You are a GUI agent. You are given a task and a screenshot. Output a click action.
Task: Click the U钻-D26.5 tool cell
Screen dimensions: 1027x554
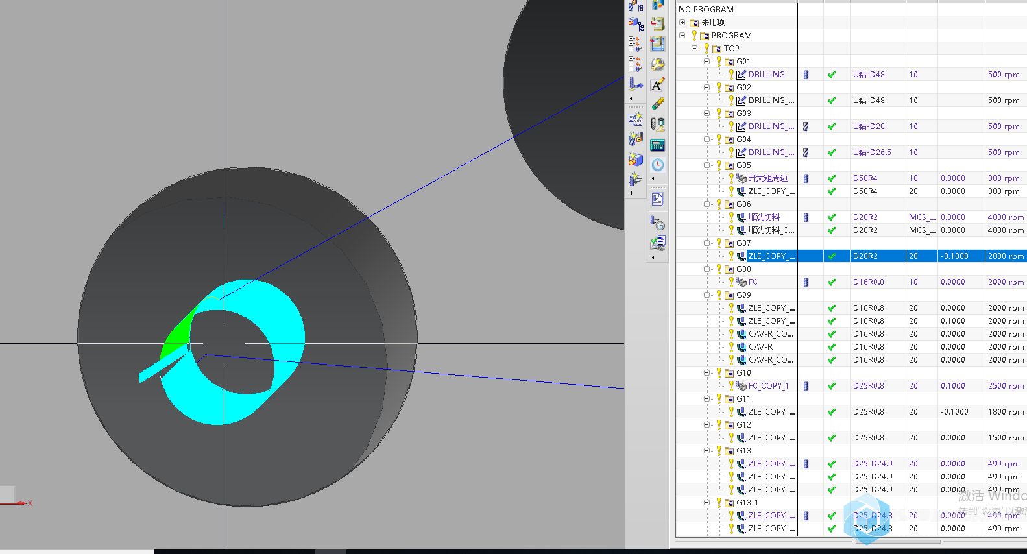[872, 152]
